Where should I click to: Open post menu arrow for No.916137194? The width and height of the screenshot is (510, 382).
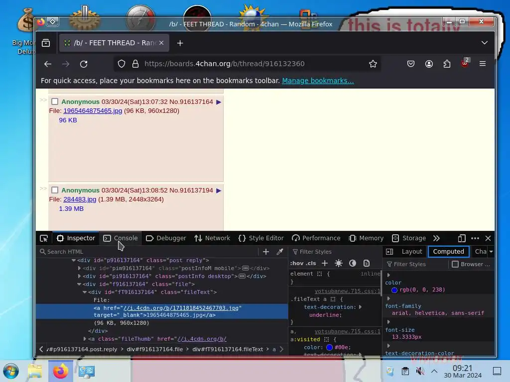(219, 191)
